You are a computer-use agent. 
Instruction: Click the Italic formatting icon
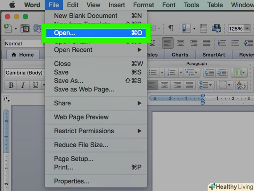coord(23,85)
